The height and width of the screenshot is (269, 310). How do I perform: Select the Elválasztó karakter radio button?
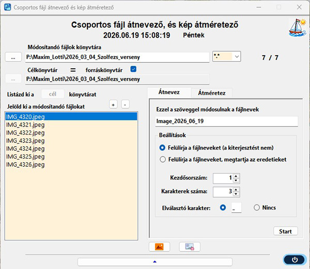click(x=223, y=208)
